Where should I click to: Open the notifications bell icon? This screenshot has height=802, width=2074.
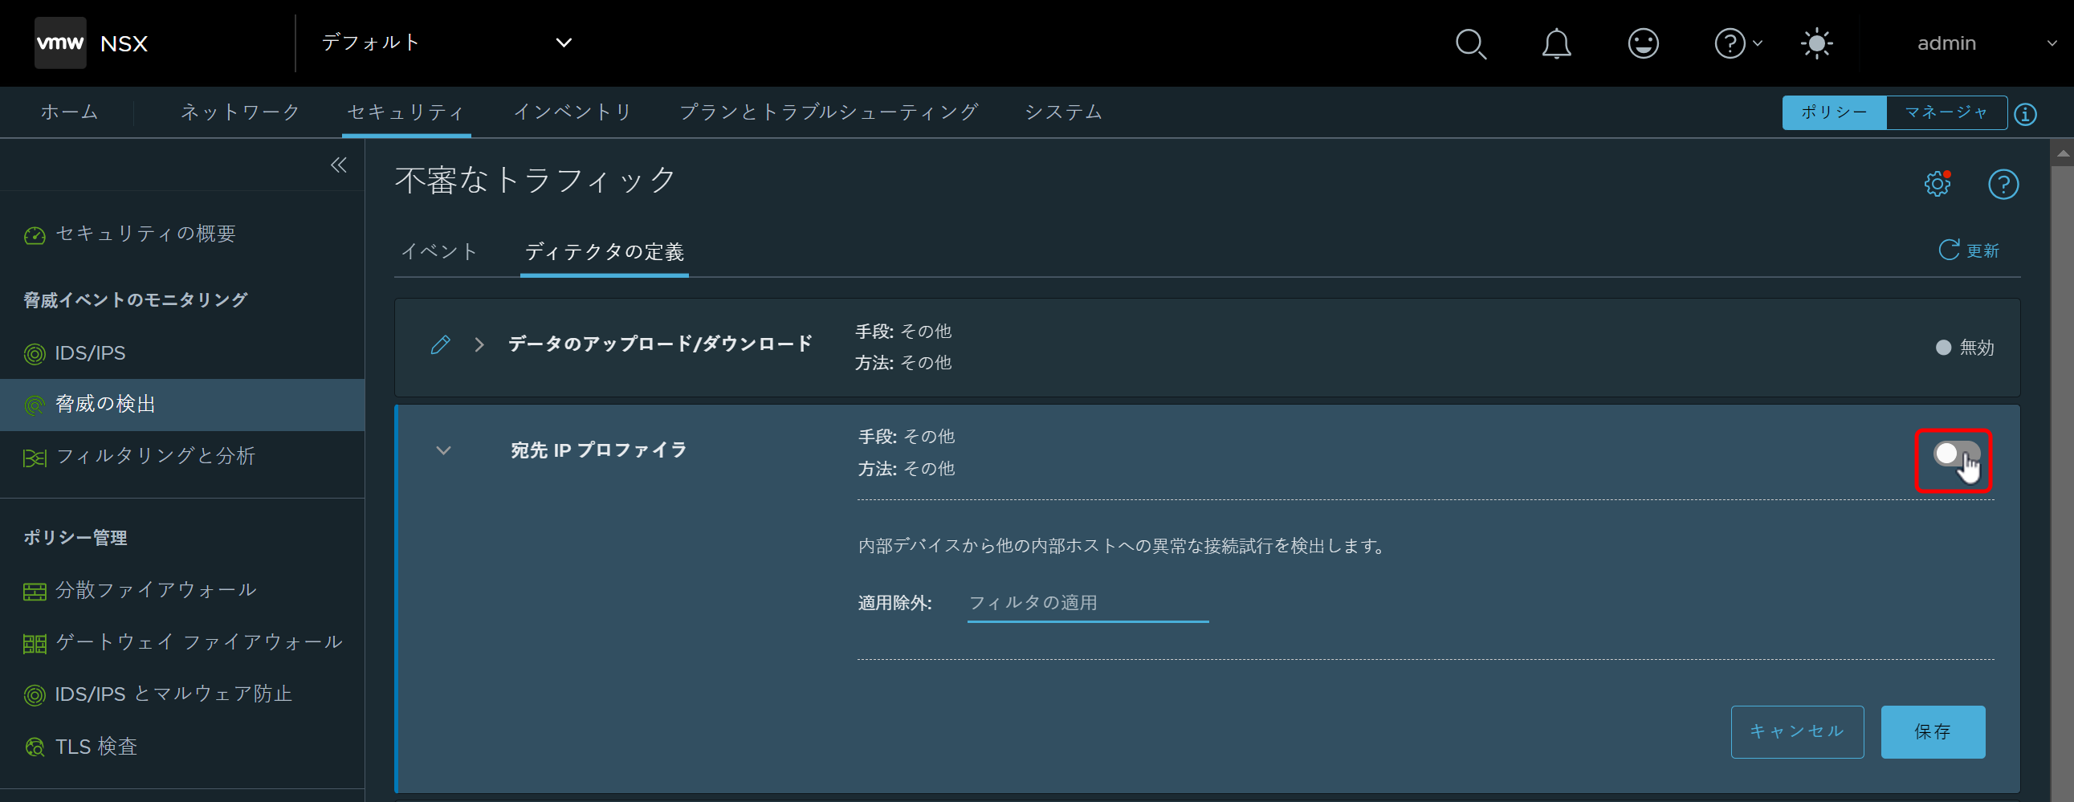(x=1556, y=43)
